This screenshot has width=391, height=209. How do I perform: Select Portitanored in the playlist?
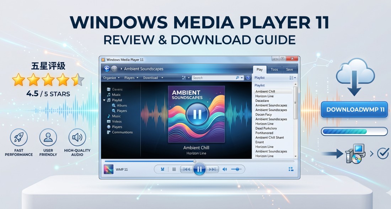click(264, 133)
